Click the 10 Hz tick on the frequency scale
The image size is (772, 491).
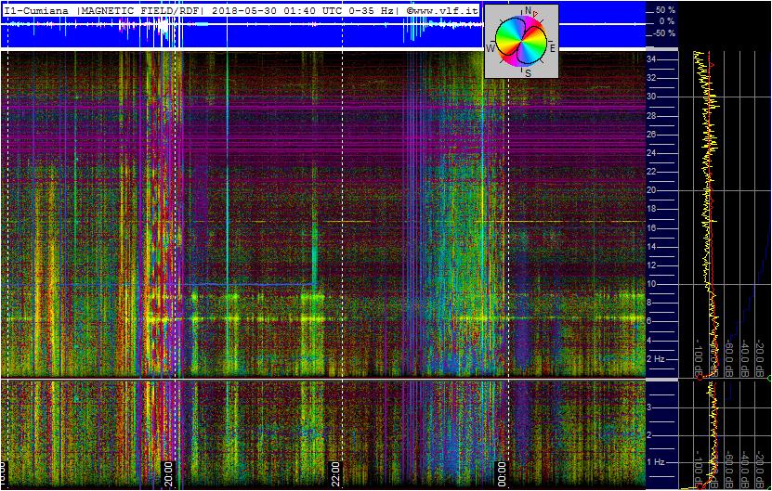[651, 284]
